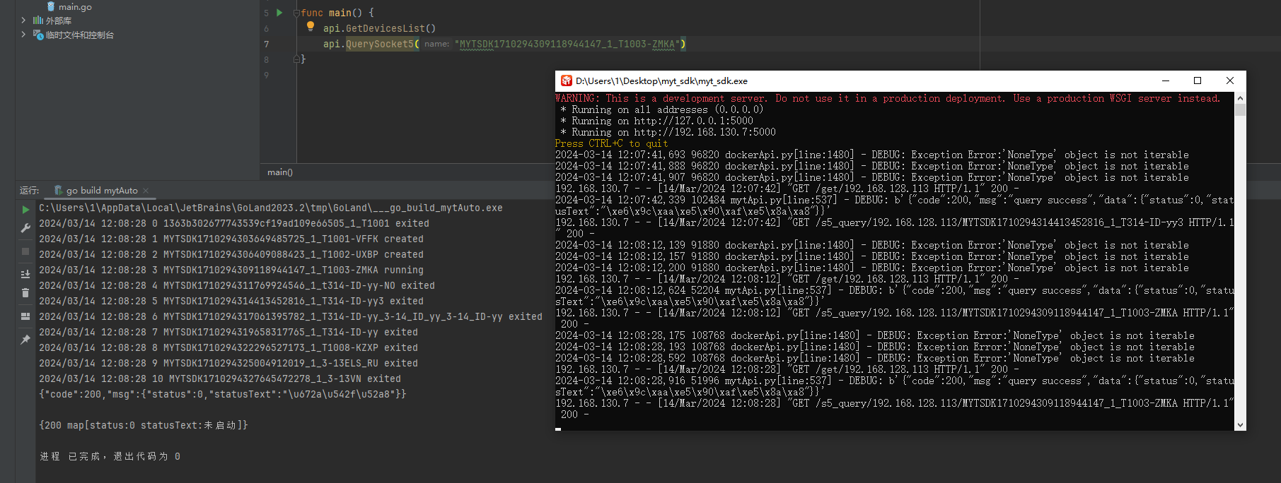
Task: Select the go build mytAuto run tab
Action: pyautogui.click(x=101, y=191)
